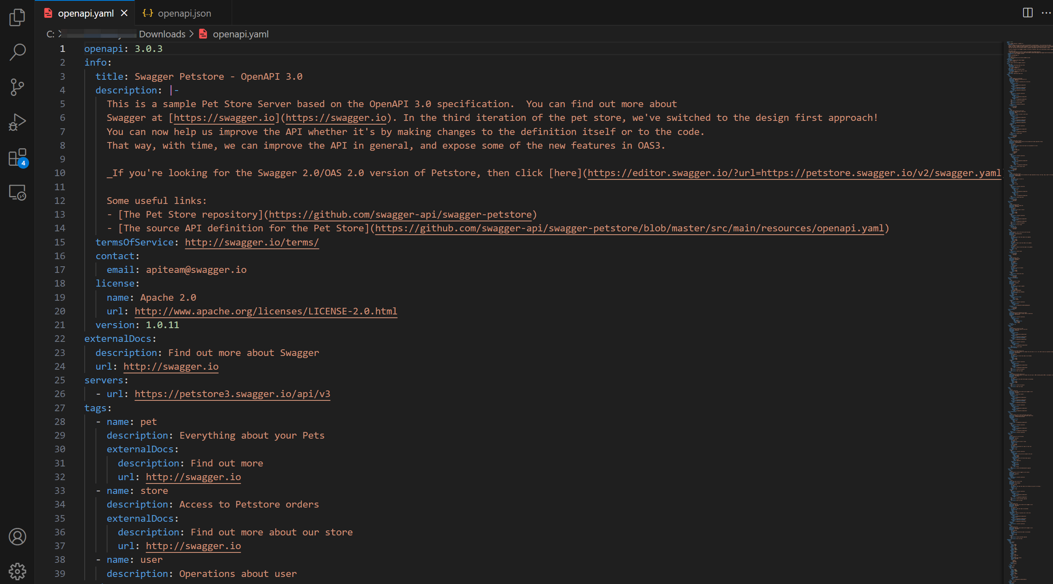Click Downloads in the breadcrumb path
1053x584 pixels.
pyautogui.click(x=162, y=34)
